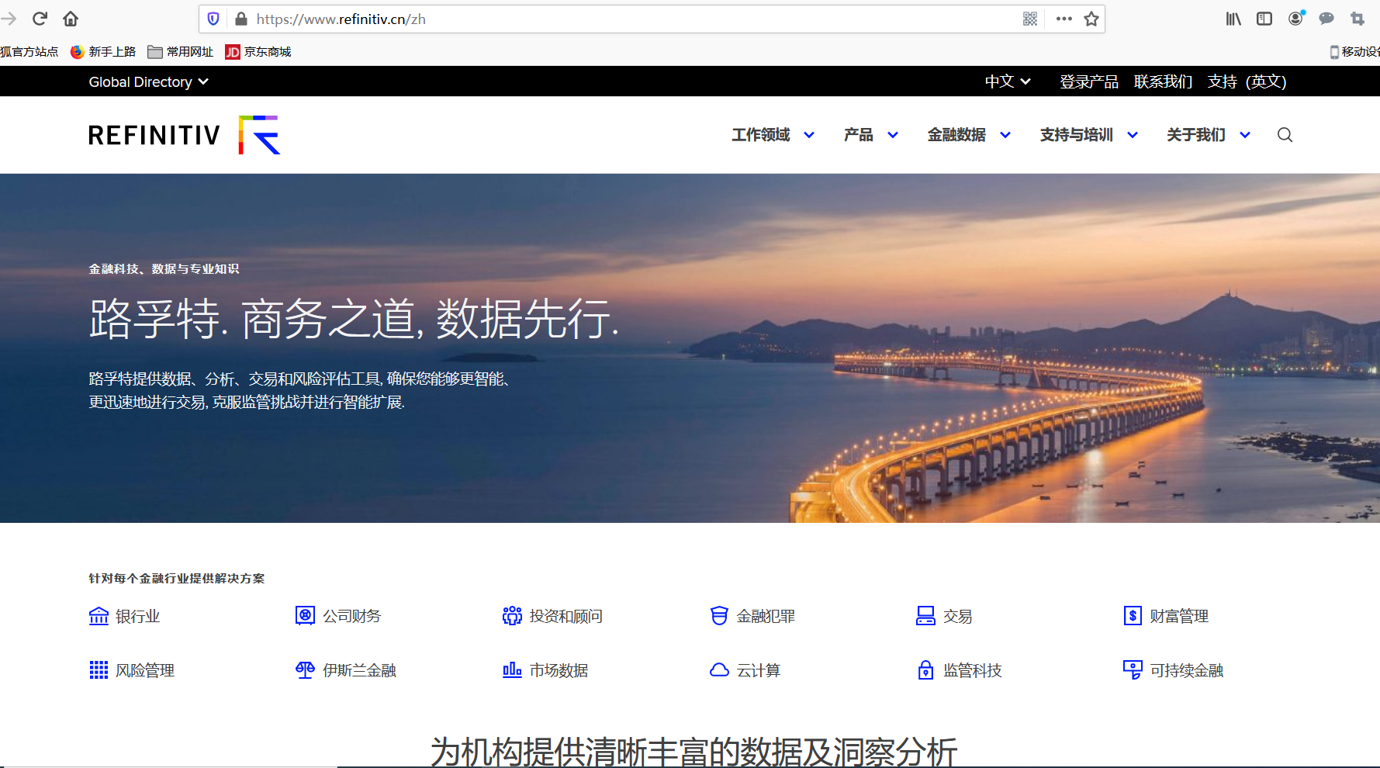Click the 登录产品 link

pyautogui.click(x=1088, y=81)
